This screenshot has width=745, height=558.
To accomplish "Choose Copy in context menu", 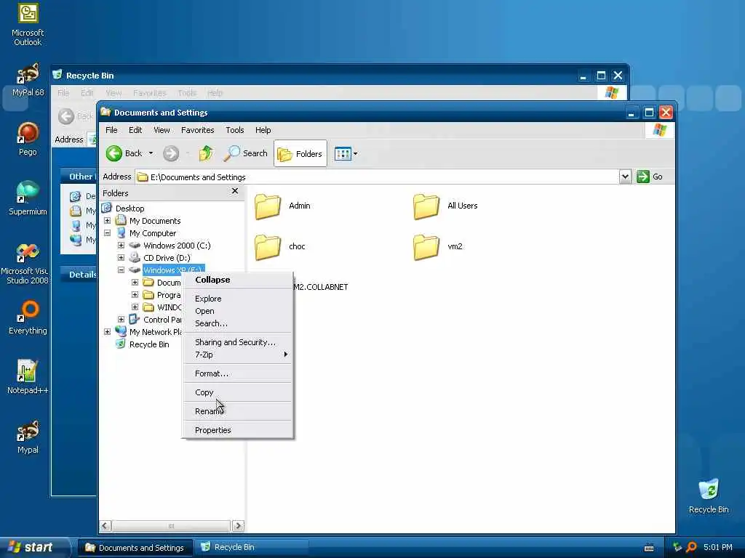I will pyautogui.click(x=238, y=392).
